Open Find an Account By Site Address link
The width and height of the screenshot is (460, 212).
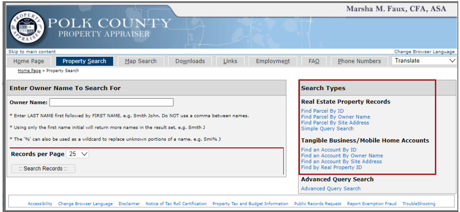(341, 162)
